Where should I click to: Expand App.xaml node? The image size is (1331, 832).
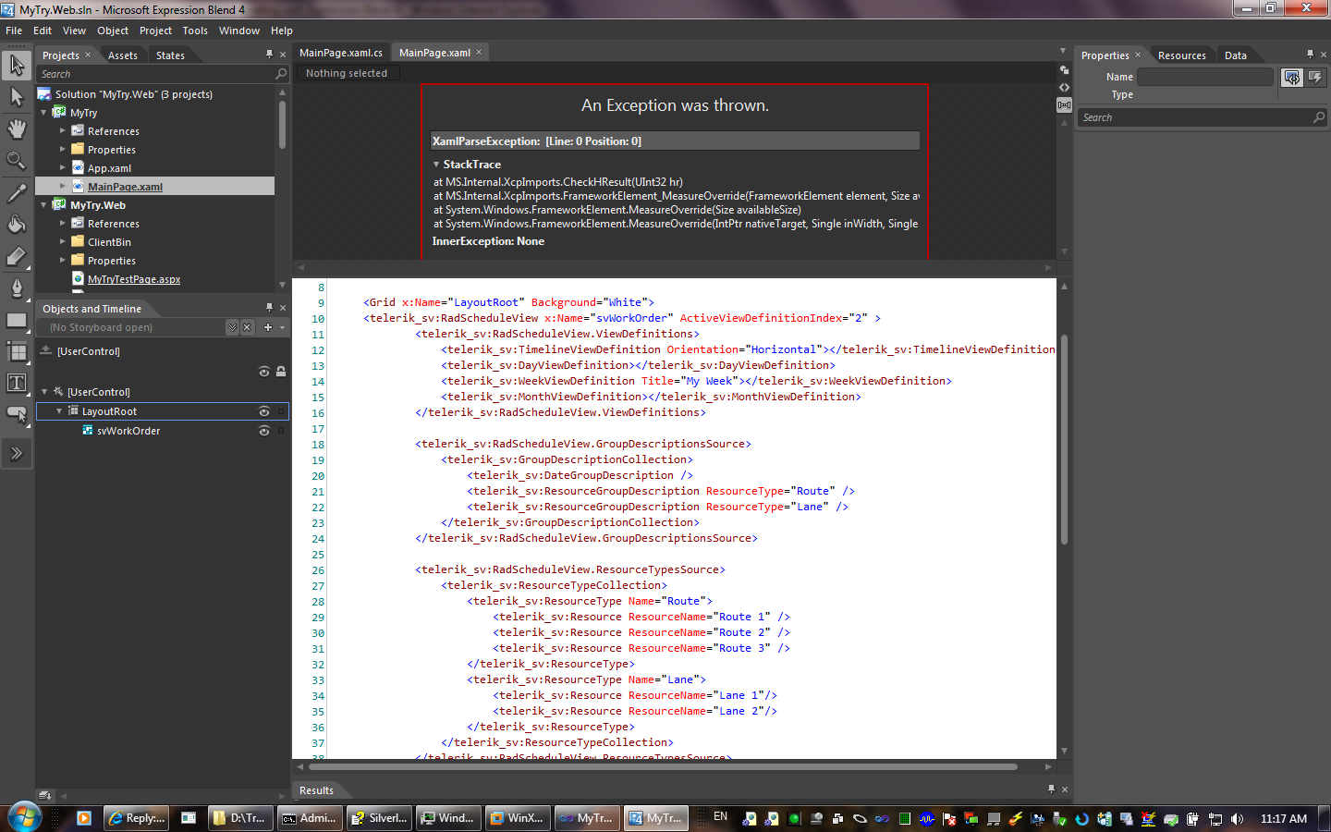coord(62,168)
